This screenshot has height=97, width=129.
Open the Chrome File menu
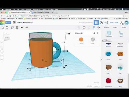[14, 9]
